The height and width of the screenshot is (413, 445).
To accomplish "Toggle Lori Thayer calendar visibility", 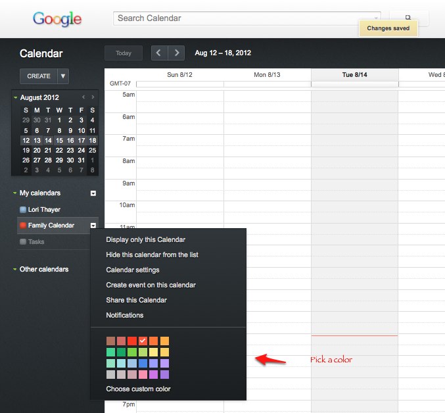I will (x=23, y=210).
